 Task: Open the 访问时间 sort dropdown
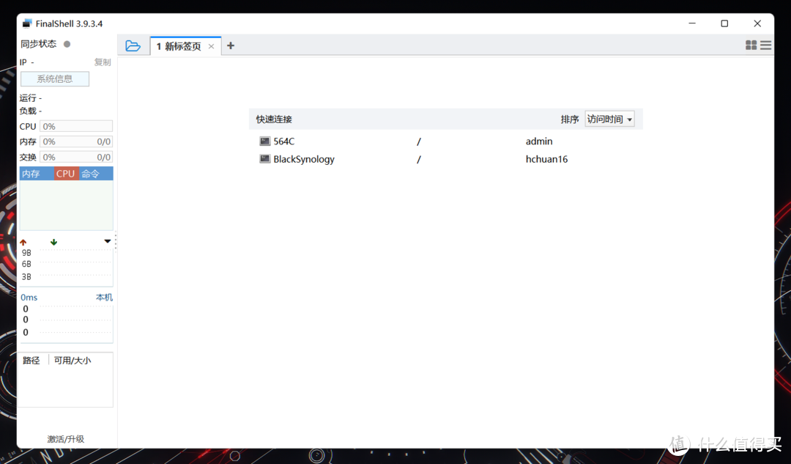pyautogui.click(x=609, y=119)
